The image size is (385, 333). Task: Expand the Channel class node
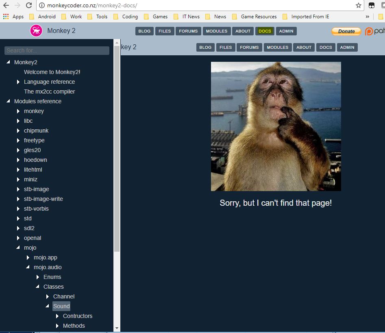(x=48, y=296)
